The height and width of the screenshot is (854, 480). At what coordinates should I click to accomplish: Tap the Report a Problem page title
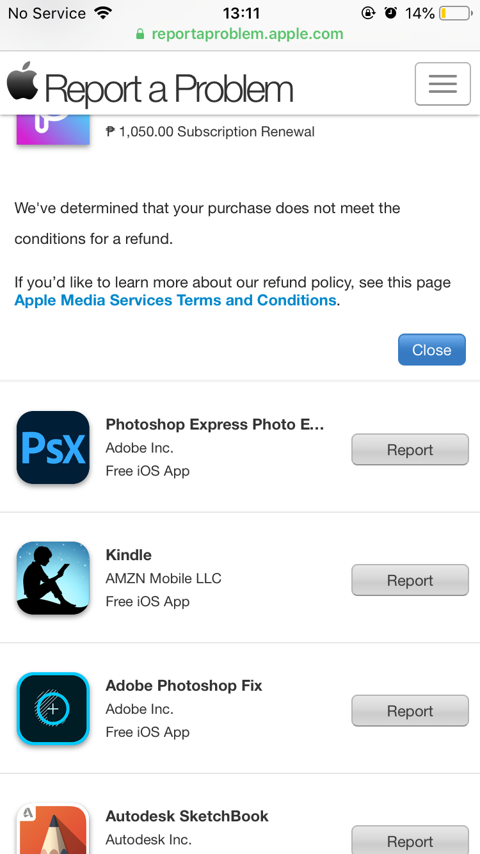pyautogui.click(x=169, y=89)
